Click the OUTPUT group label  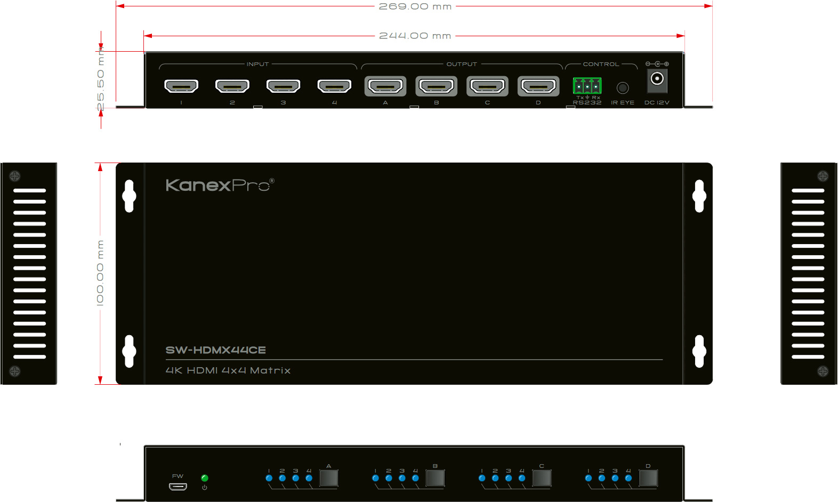[462, 64]
